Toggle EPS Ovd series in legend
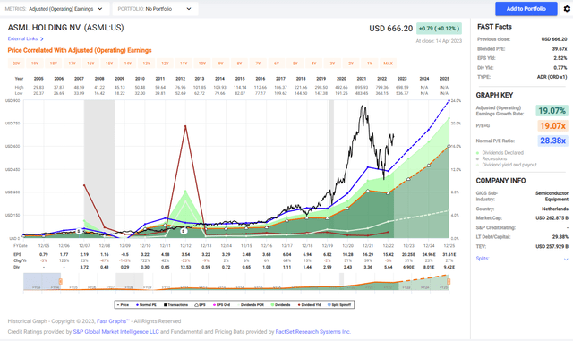This screenshot has width=573, height=341. (x=221, y=305)
